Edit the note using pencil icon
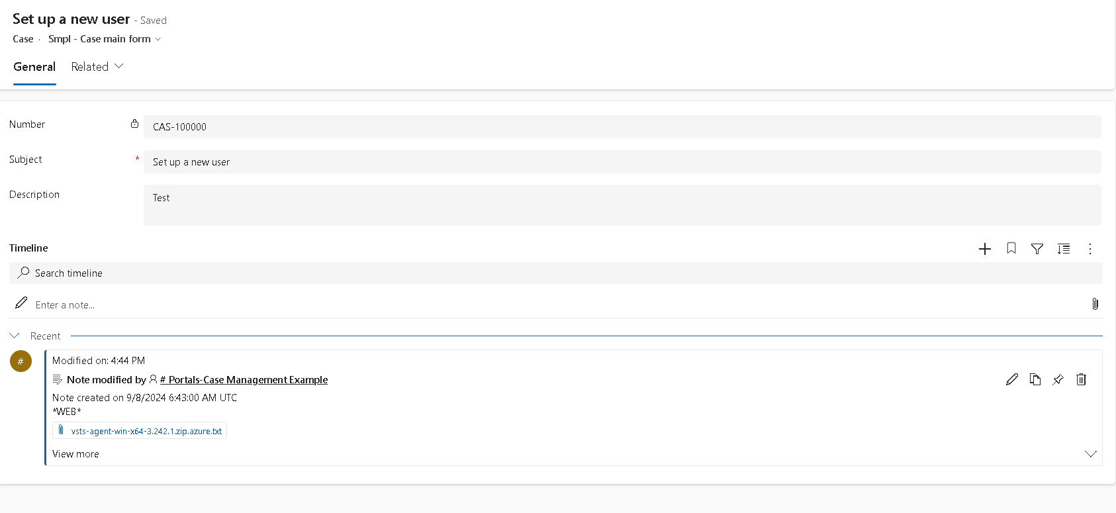Screen dimensions: 1116x513 point(1012,379)
